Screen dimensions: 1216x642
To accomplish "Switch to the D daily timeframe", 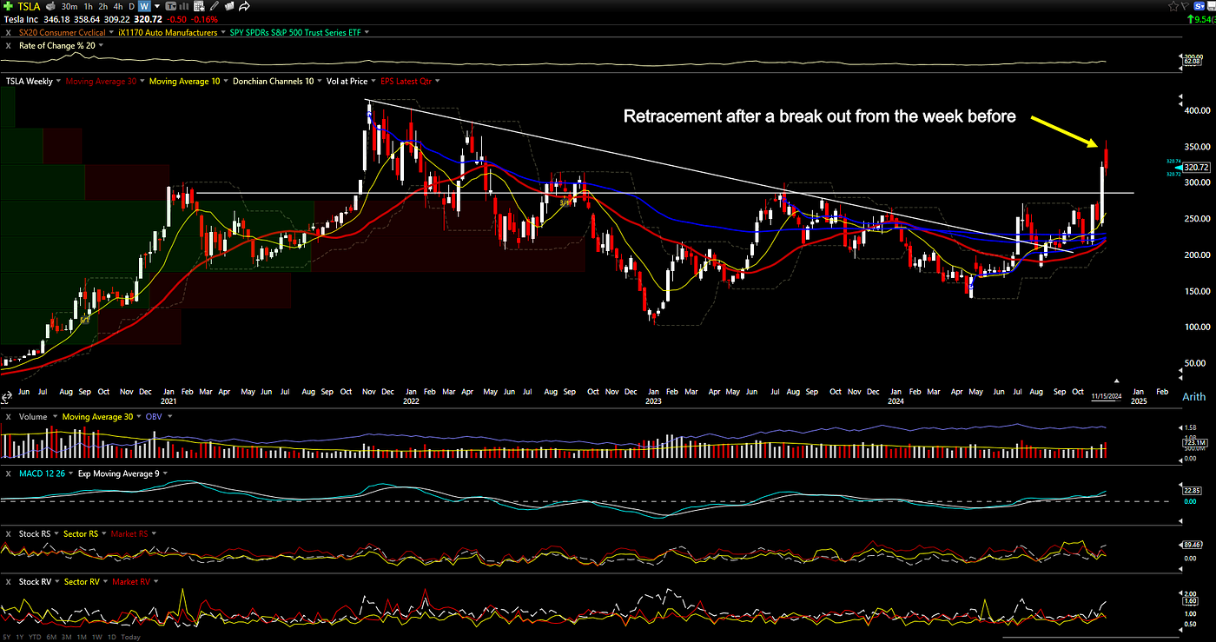I will pos(131,6).
